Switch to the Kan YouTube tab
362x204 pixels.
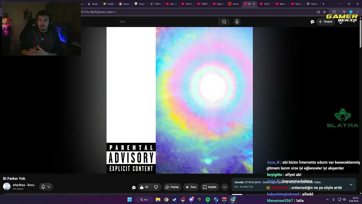coord(171,4)
